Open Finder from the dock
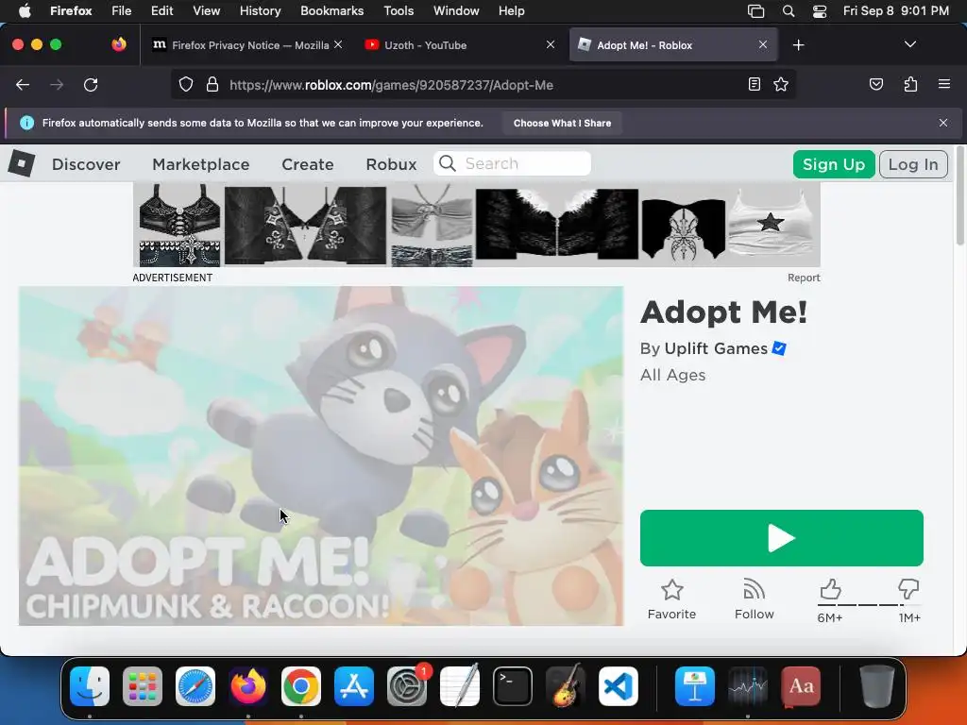This screenshot has width=967, height=725. (90, 685)
